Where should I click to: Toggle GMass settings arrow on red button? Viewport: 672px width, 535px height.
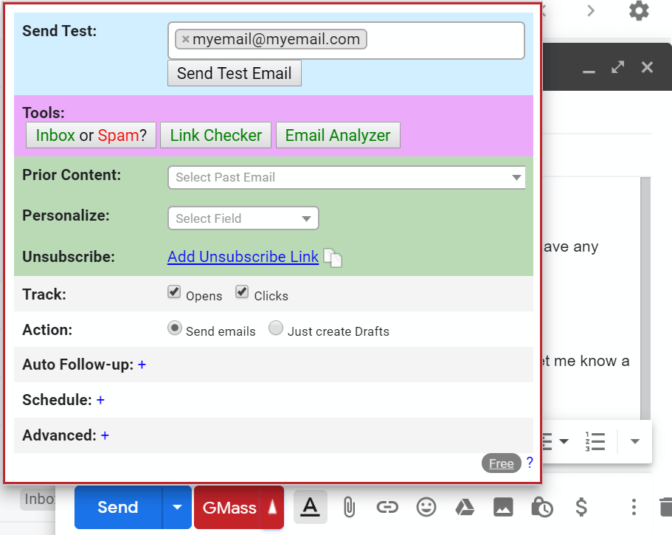click(x=272, y=508)
